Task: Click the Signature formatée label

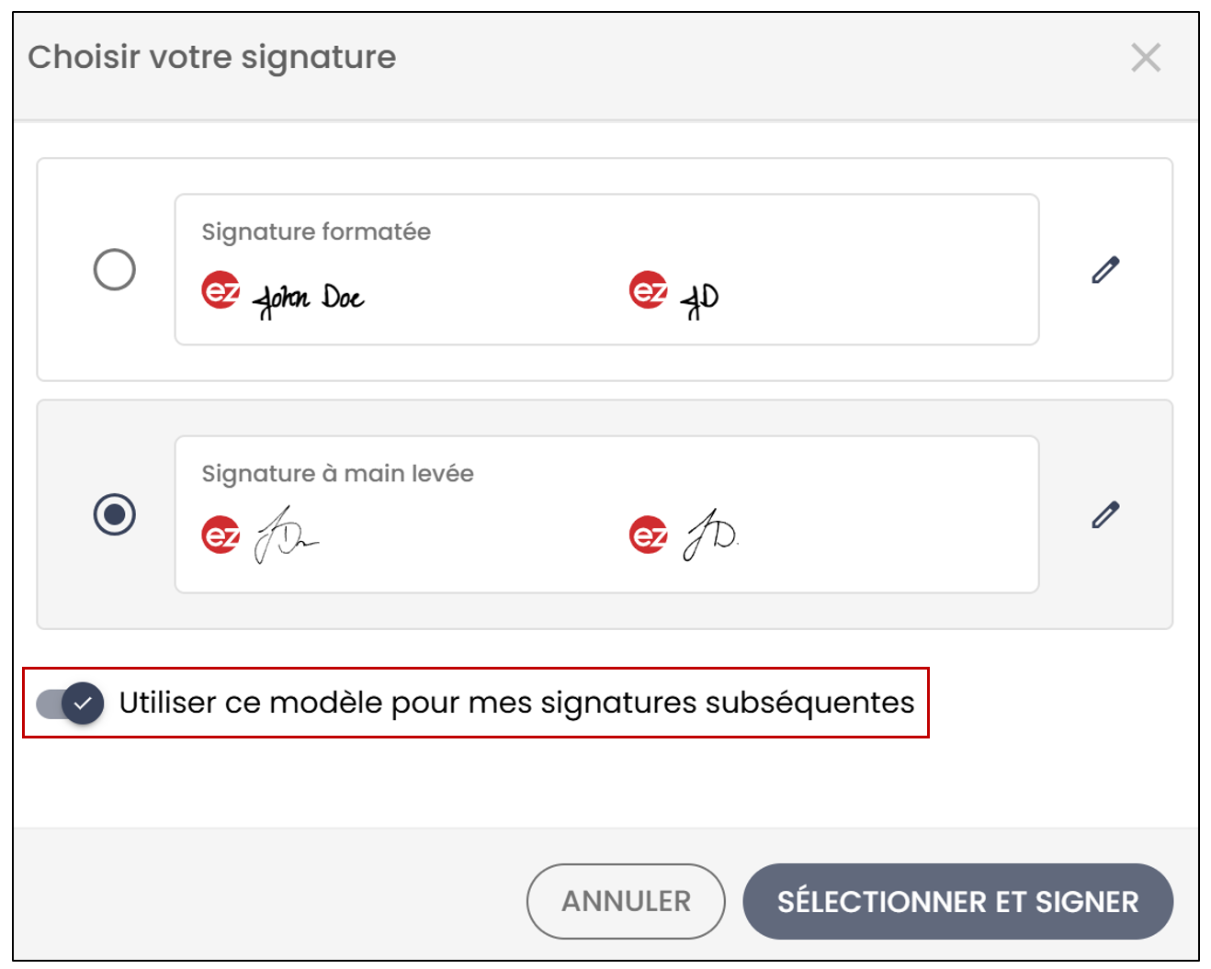Action: 316,231
